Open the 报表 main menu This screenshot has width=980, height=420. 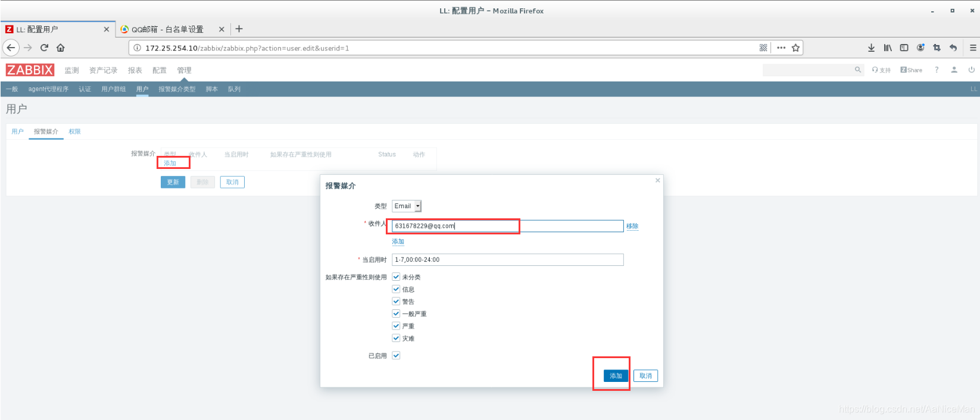pyautogui.click(x=135, y=70)
